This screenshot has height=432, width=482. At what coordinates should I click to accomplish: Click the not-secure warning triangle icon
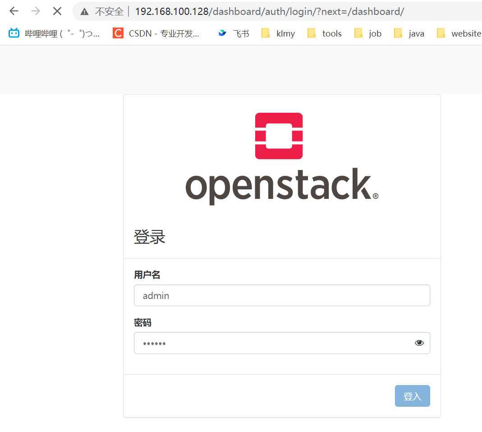point(84,12)
